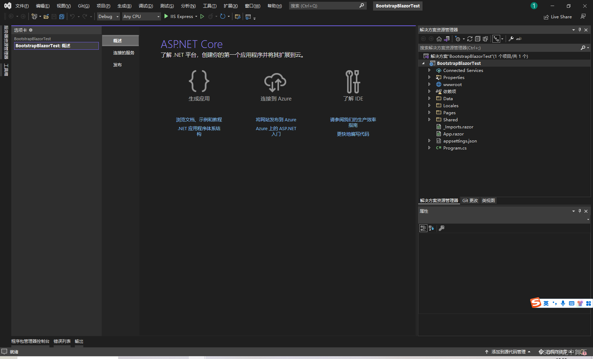
Task: Click the Save All disks icon
Action: [x=62, y=17]
